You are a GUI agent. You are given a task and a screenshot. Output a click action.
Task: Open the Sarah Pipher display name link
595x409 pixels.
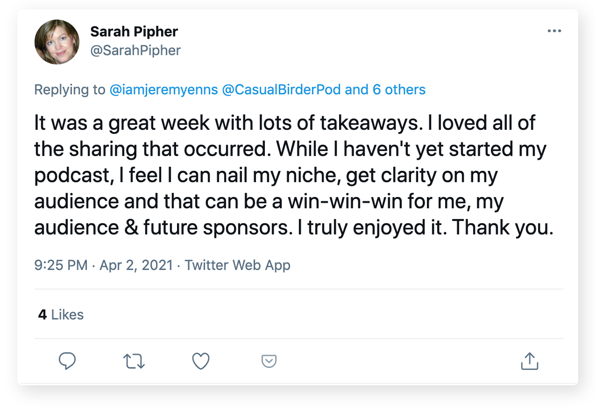coord(134,32)
